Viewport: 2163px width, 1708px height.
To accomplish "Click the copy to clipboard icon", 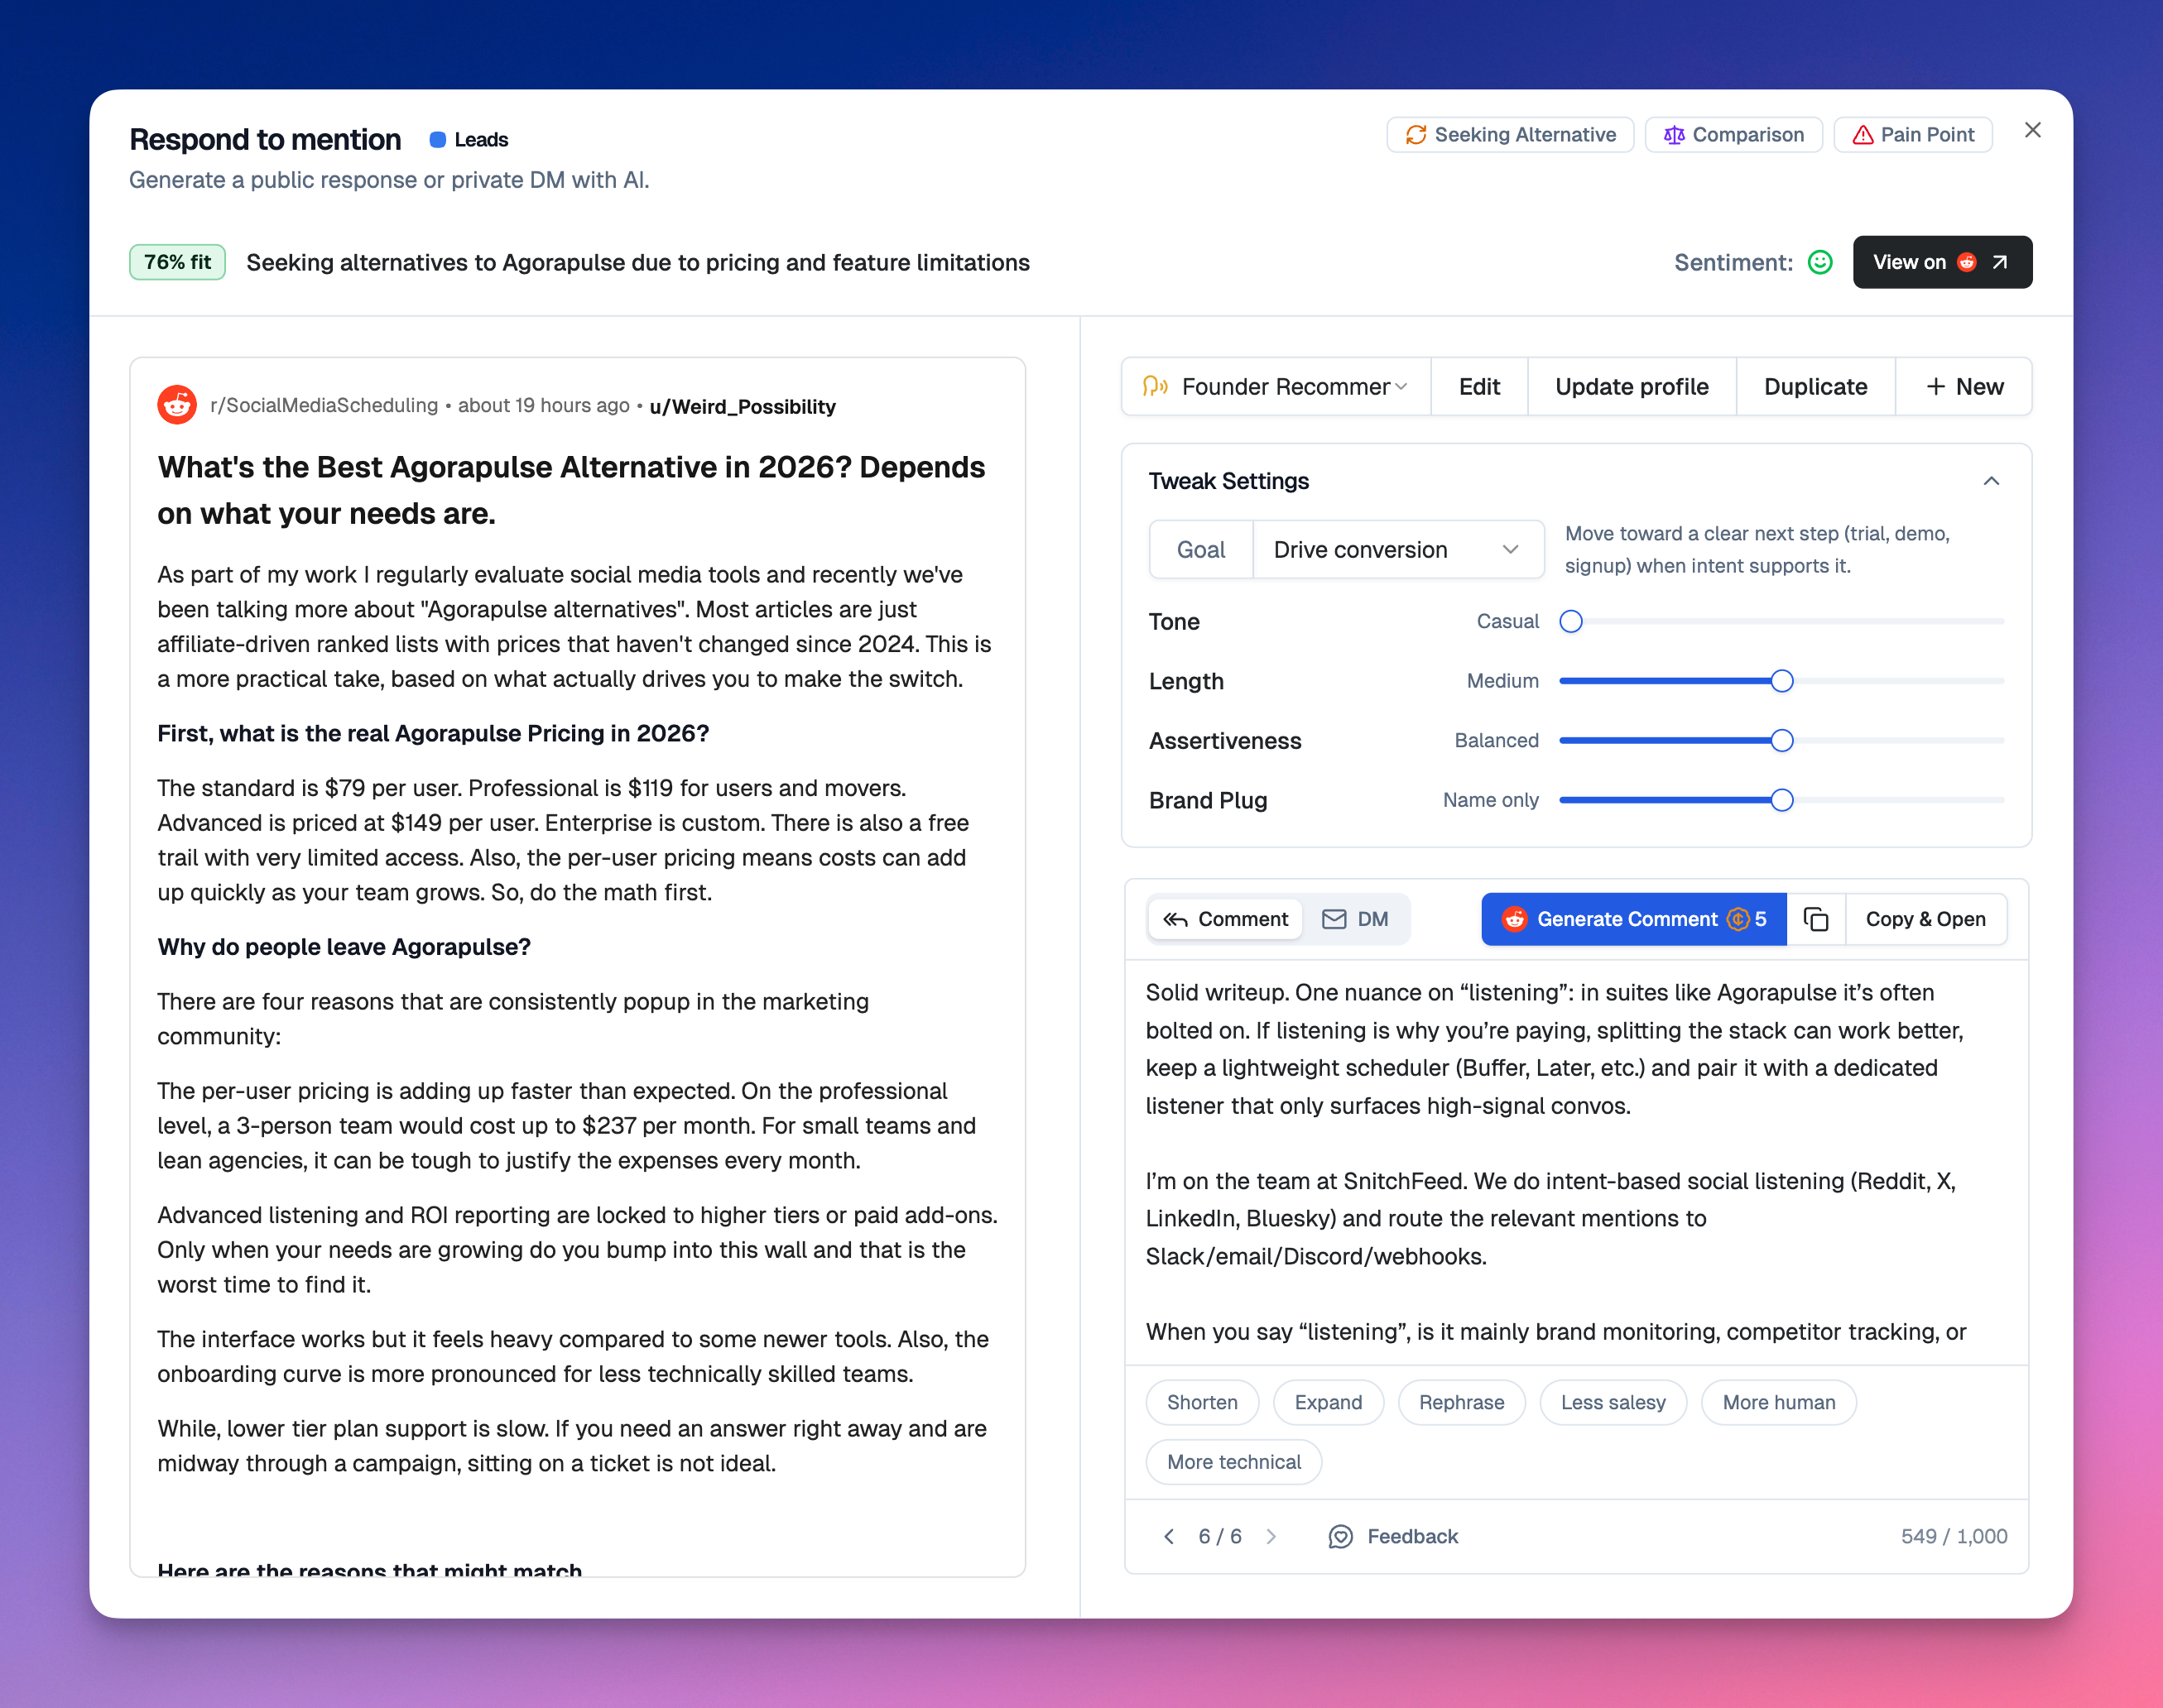I will [1815, 919].
